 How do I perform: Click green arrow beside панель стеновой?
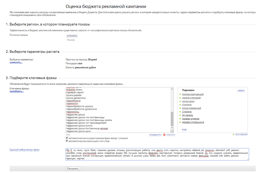click(180, 98)
